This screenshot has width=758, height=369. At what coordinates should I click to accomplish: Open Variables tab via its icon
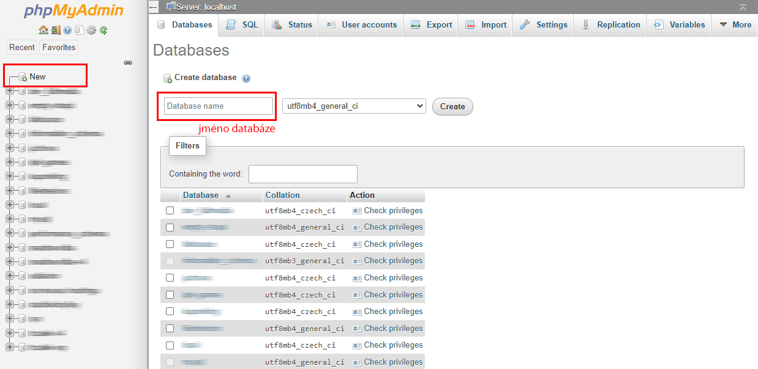point(659,25)
